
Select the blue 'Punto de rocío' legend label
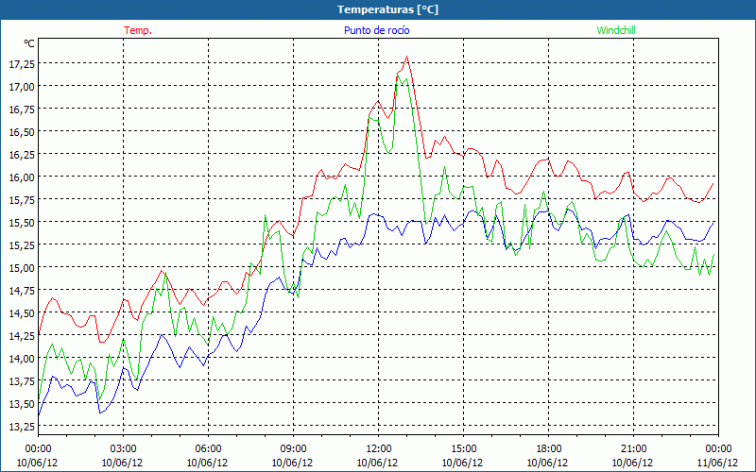[x=376, y=30]
